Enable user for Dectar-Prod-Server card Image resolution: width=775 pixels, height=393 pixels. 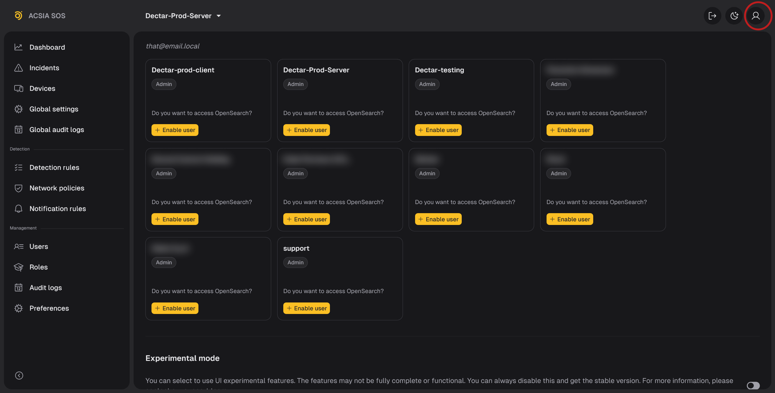[x=306, y=130]
